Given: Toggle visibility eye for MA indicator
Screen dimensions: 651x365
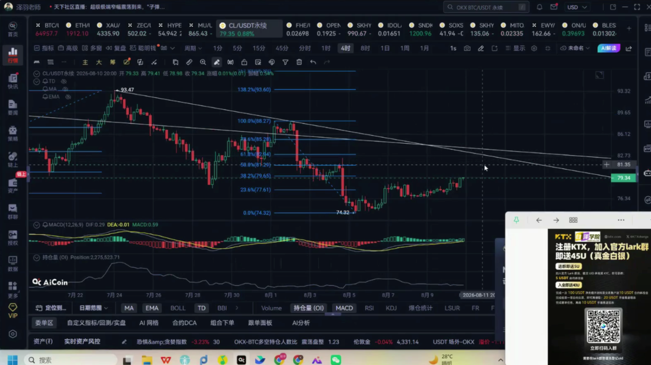Looking at the screenshot, I should point(65,89).
